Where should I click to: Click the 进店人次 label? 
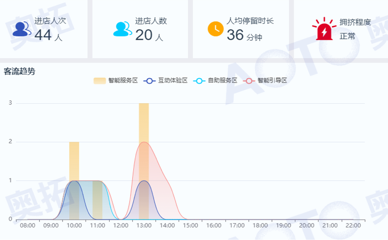50,21
